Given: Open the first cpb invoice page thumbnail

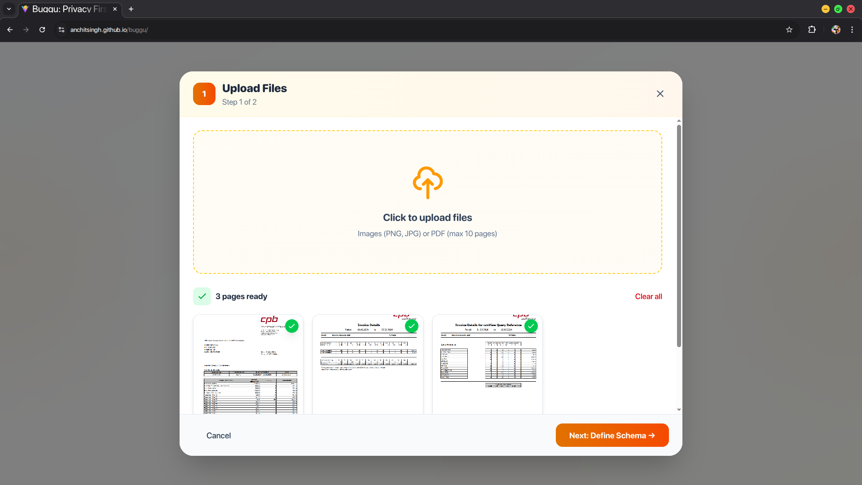Looking at the screenshot, I should click(248, 368).
